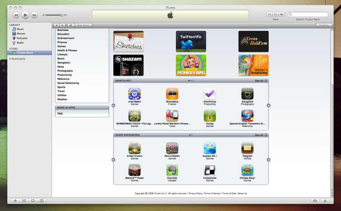Open the Netter's Anatomy banner
341x211 pixels.
pyautogui.click(x=253, y=65)
